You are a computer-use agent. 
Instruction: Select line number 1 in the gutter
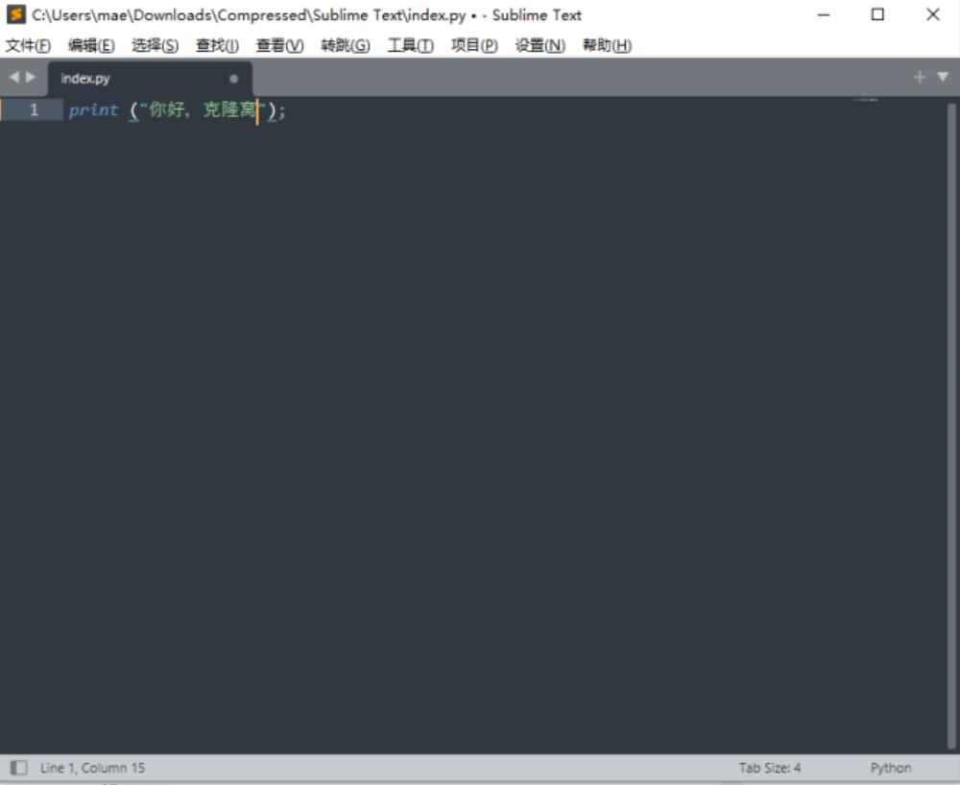34,110
